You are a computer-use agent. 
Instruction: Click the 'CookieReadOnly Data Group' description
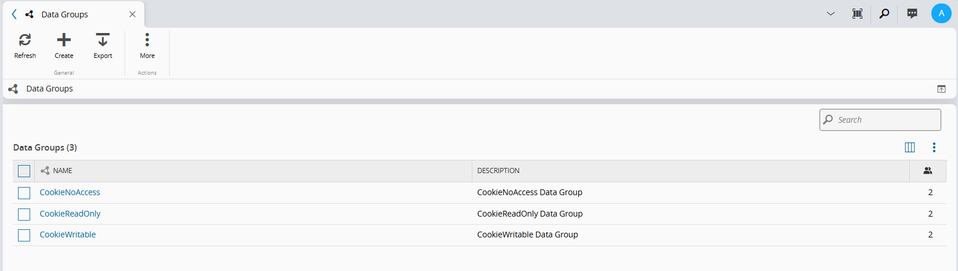[530, 214]
